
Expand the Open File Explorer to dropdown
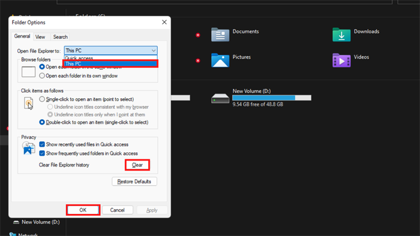(x=110, y=50)
